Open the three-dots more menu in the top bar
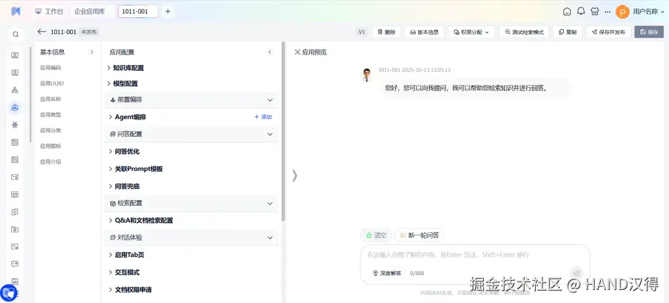This screenshot has width=669, height=303. (x=608, y=12)
